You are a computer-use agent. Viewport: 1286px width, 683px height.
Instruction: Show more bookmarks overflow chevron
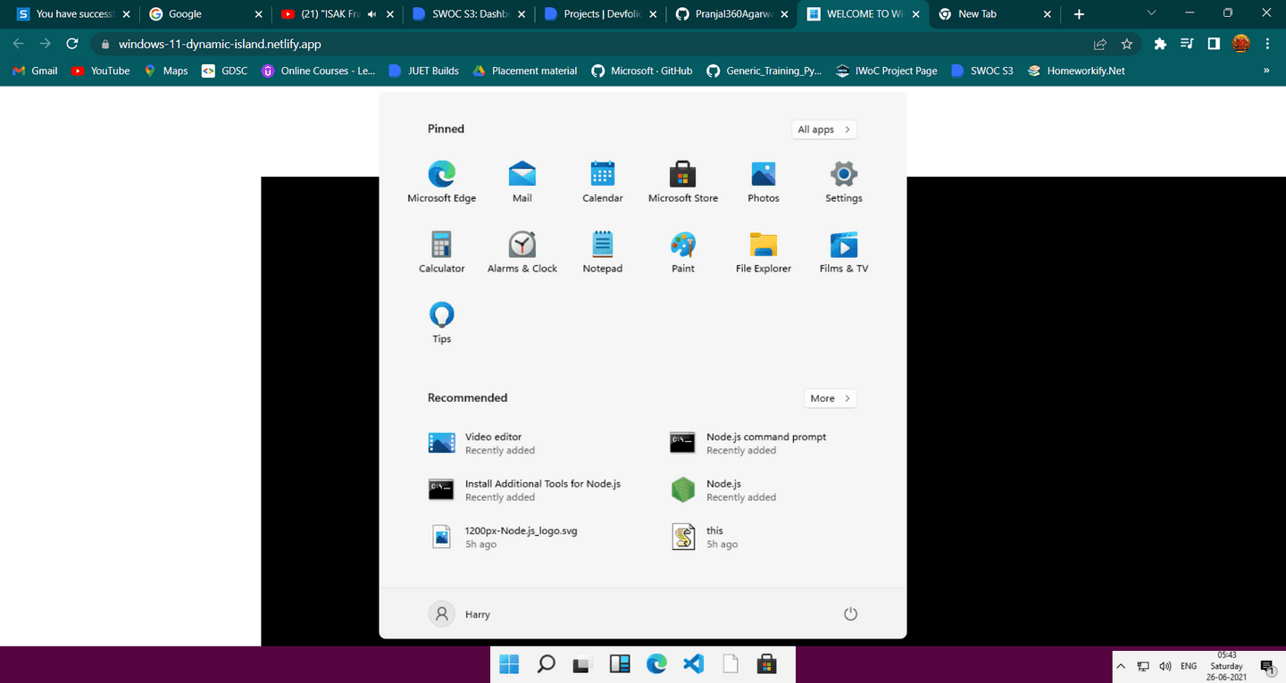click(x=1266, y=71)
